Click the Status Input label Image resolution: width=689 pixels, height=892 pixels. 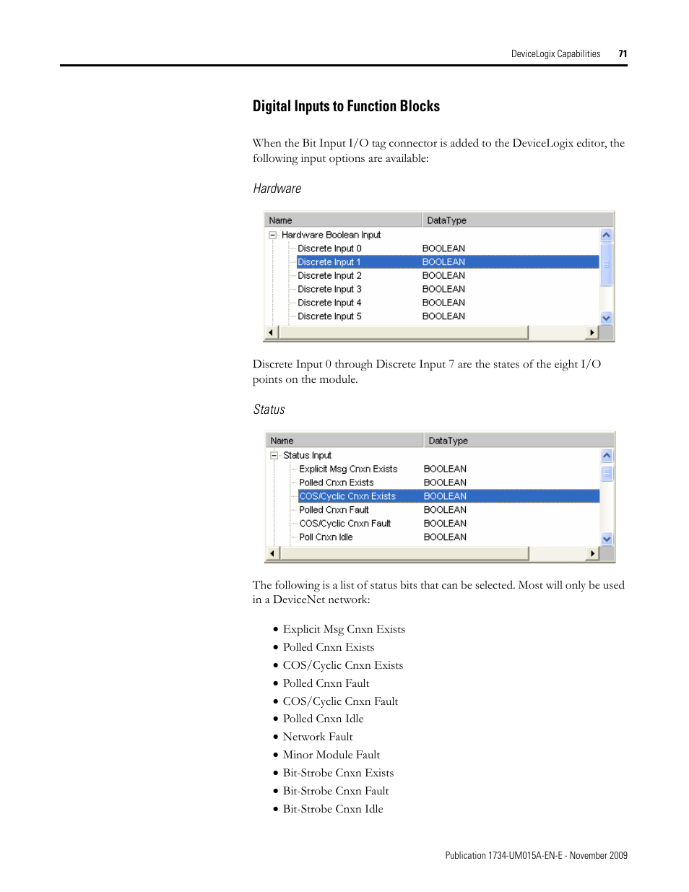click(307, 455)
